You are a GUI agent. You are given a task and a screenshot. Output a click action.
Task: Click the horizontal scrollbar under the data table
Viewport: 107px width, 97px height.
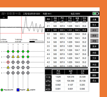(66, 68)
